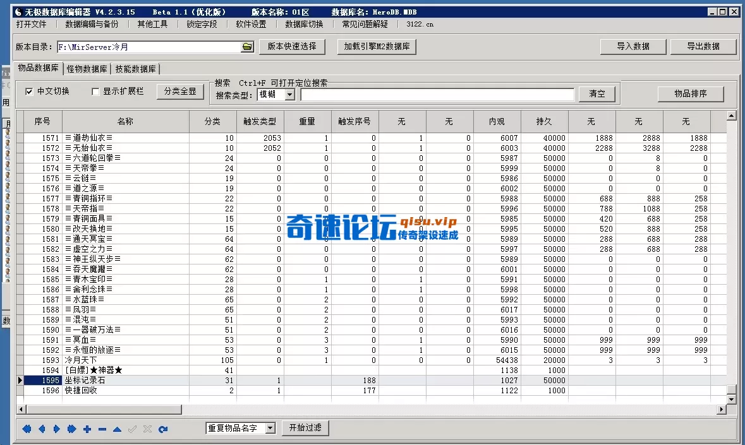Delete record minus icon
The height and width of the screenshot is (445, 745).
click(102, 429)
